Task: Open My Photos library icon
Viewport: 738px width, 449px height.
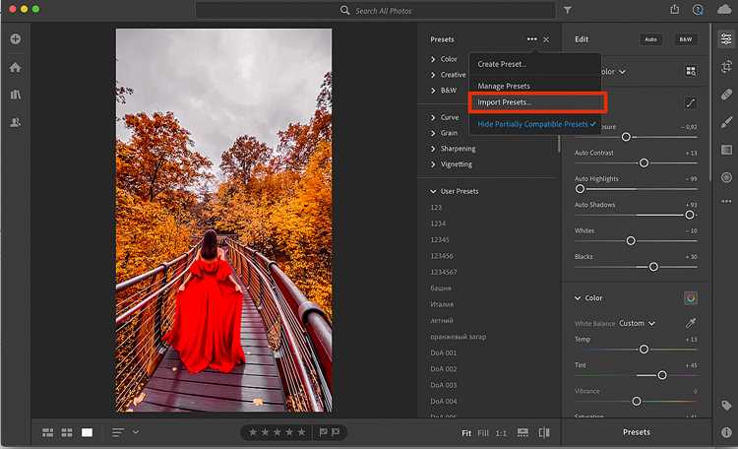Action: (x=16, y=95)
